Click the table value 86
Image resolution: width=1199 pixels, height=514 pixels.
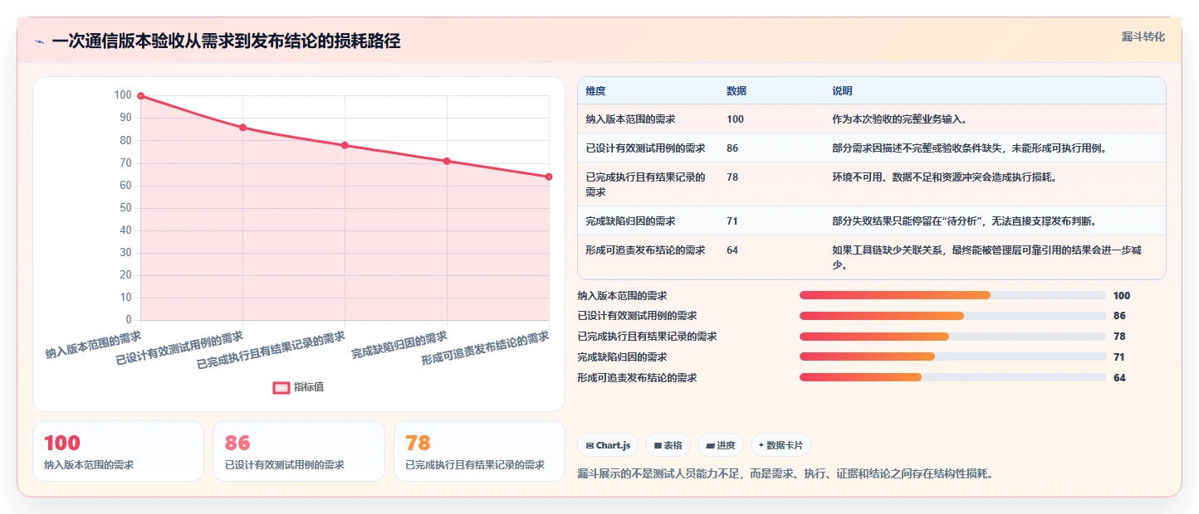732,148
